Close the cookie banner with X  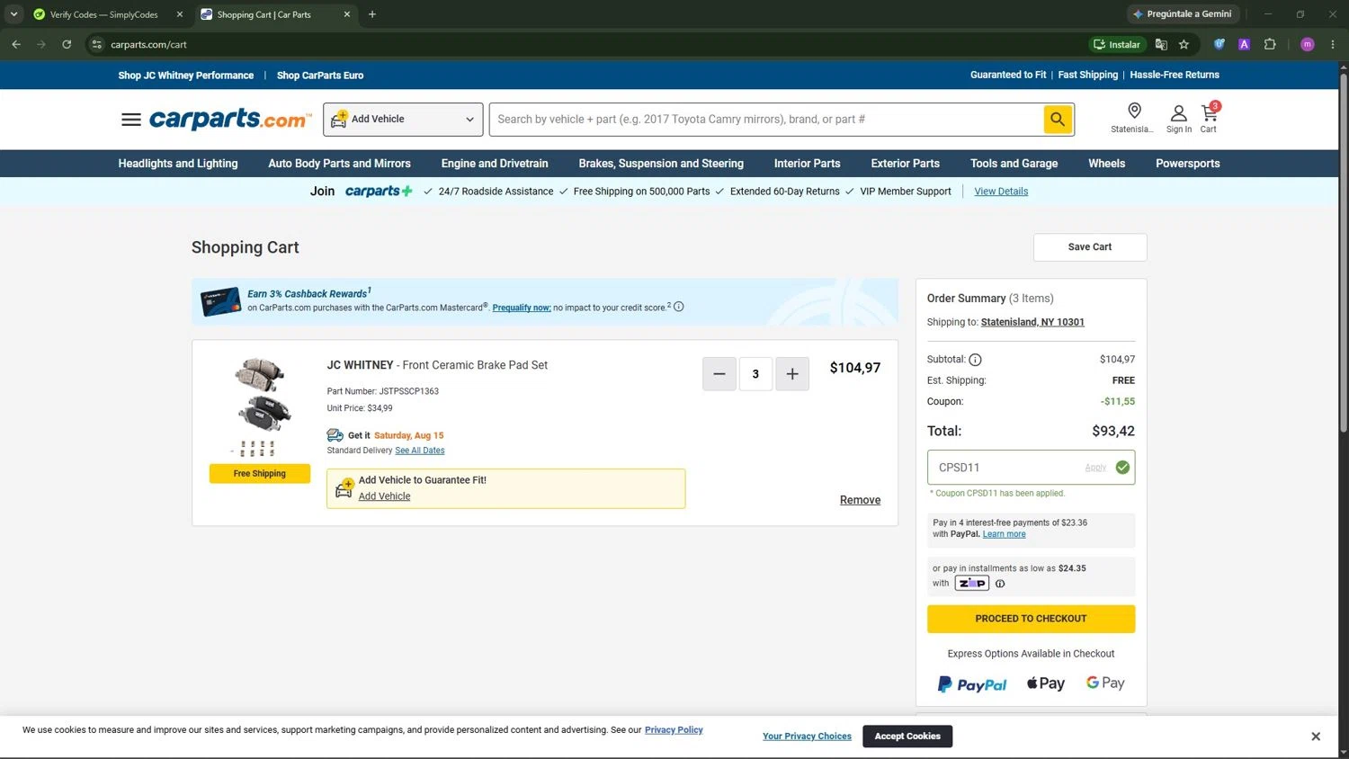pyautogui.click(x=1316, y=737)
